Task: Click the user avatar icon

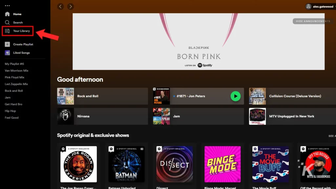Action: [308, 7]
